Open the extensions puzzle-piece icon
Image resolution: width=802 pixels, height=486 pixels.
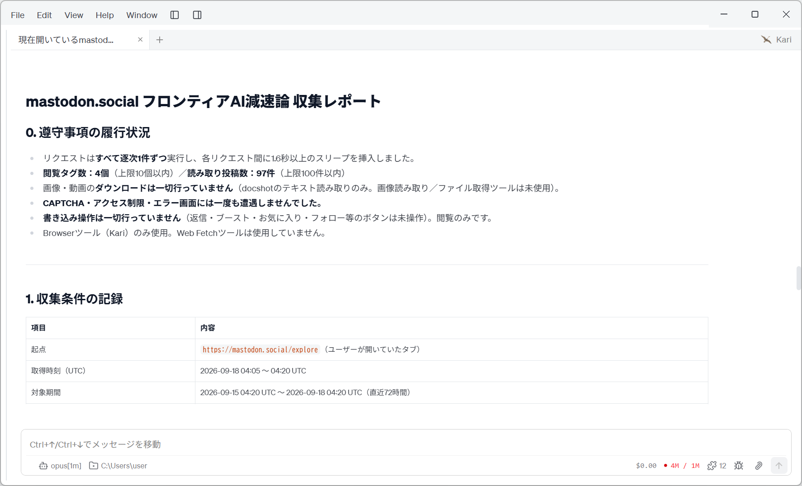tap(712, 466)
